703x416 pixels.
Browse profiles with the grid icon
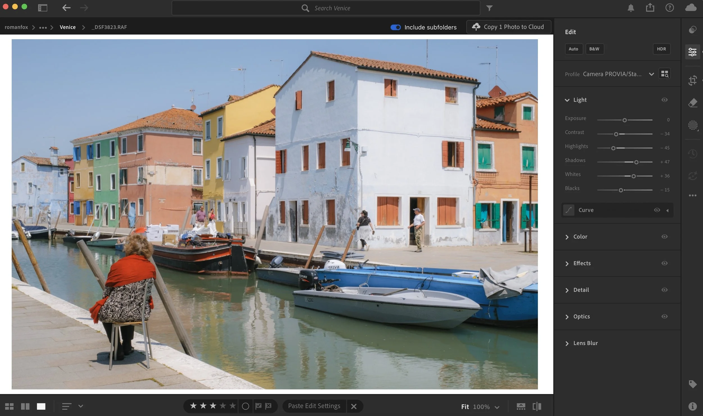click(x=664, y=74)
